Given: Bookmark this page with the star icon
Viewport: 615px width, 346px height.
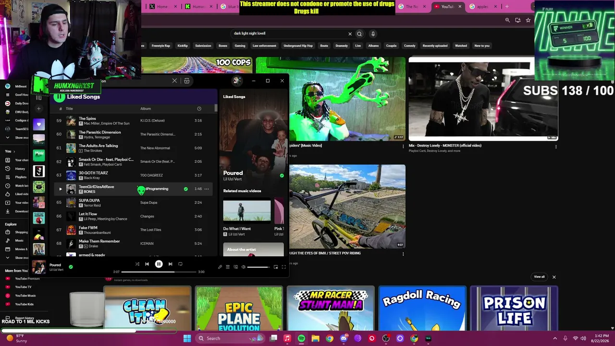Looking at the screenshot, I should pos(528,20).
